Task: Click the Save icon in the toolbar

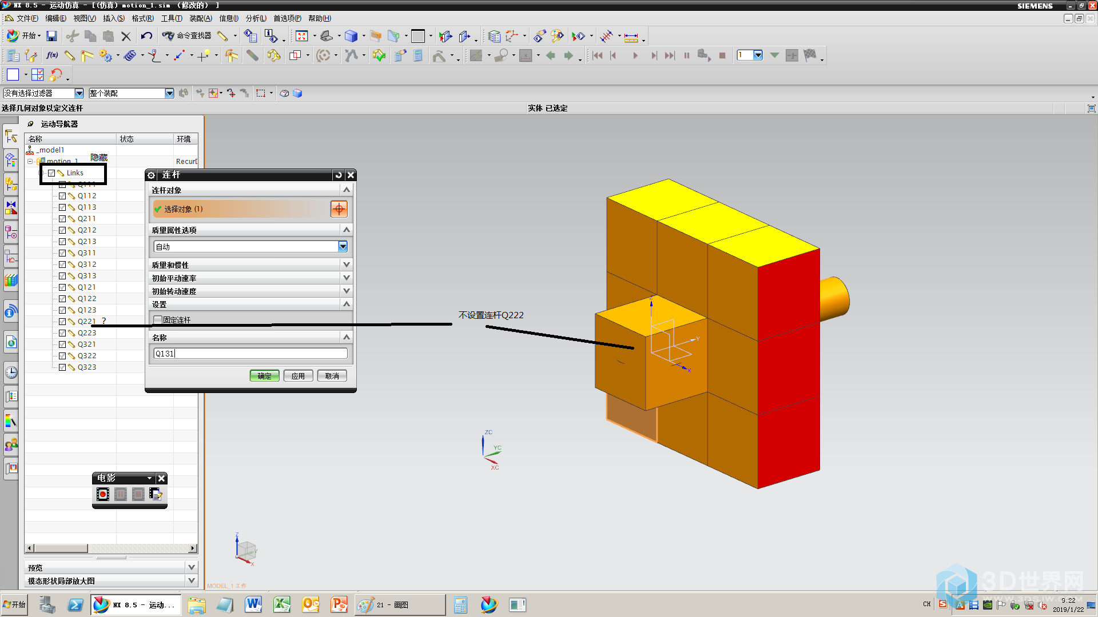Action: [x=51, y=36]
